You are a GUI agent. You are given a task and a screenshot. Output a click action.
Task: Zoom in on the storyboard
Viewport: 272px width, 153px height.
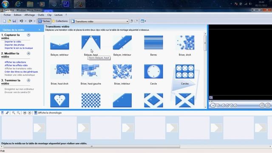click(x=14, y=113)
